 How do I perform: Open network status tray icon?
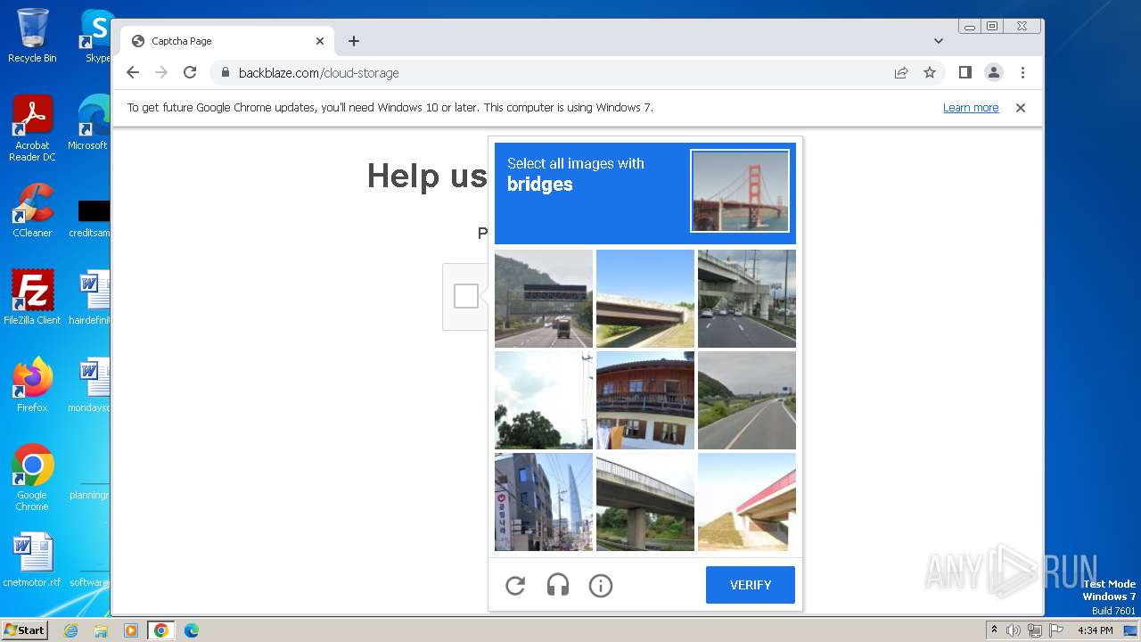(1034, 630)
